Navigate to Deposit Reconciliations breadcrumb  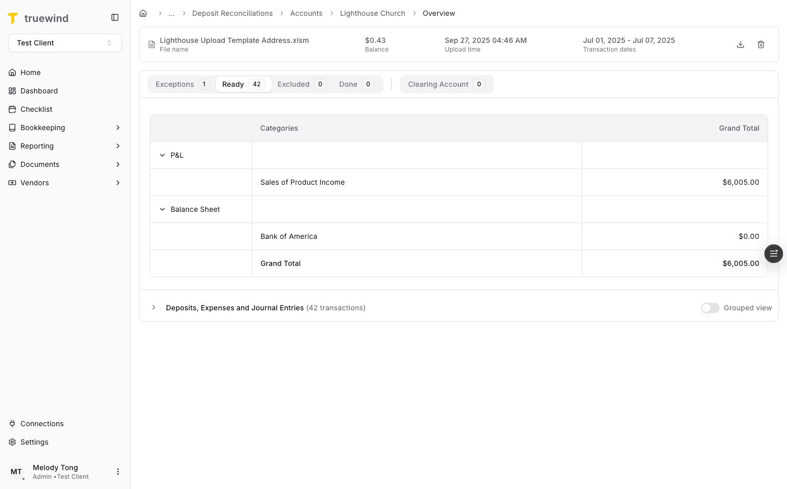click(x=232, y=13)
